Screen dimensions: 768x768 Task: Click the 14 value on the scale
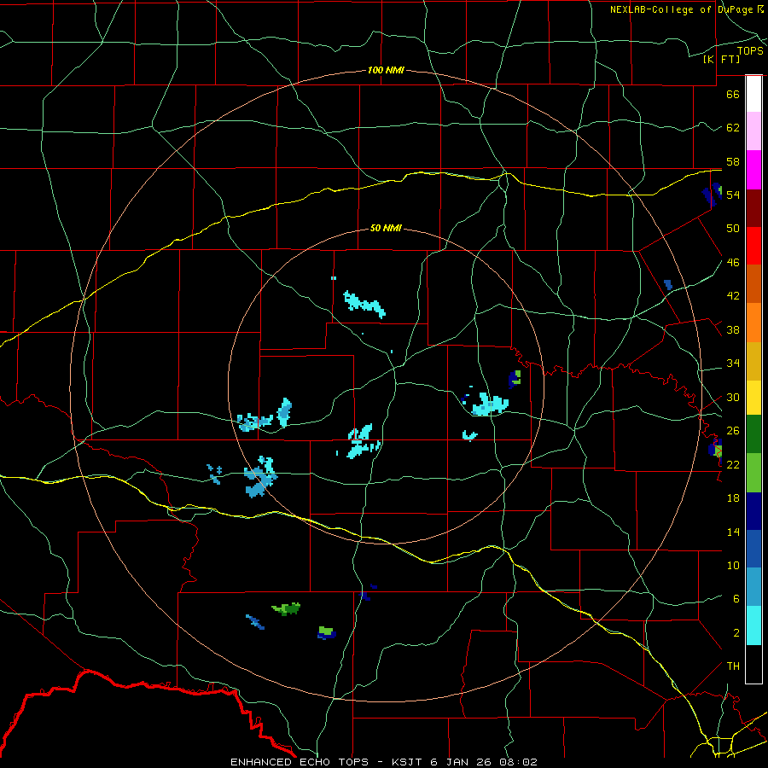(x=733, y=532)
